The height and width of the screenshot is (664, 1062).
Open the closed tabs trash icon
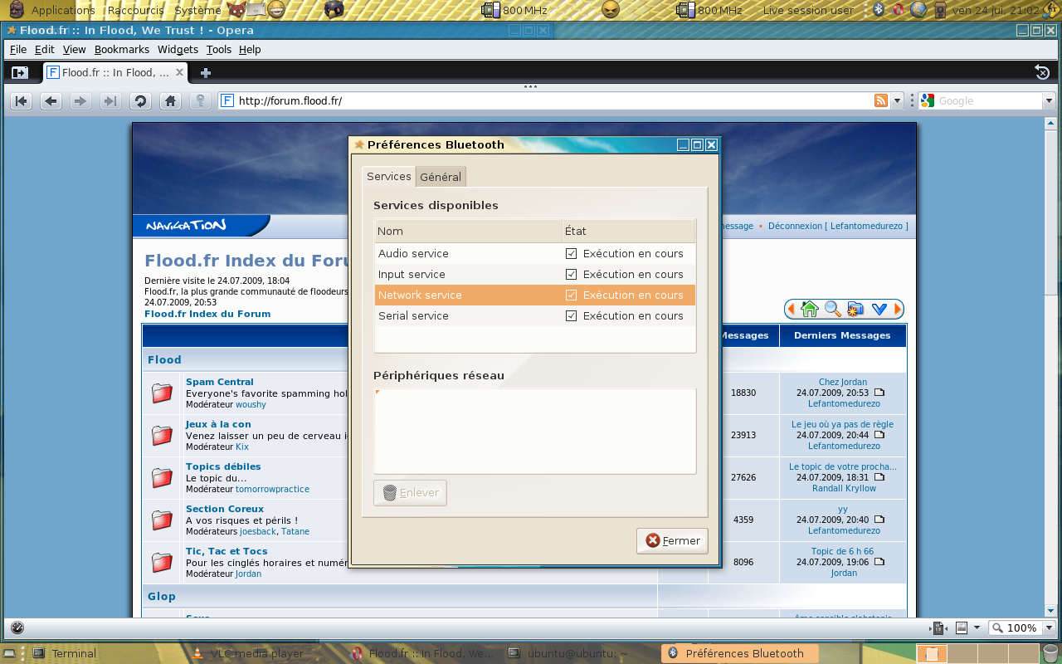click(1042, 72)
